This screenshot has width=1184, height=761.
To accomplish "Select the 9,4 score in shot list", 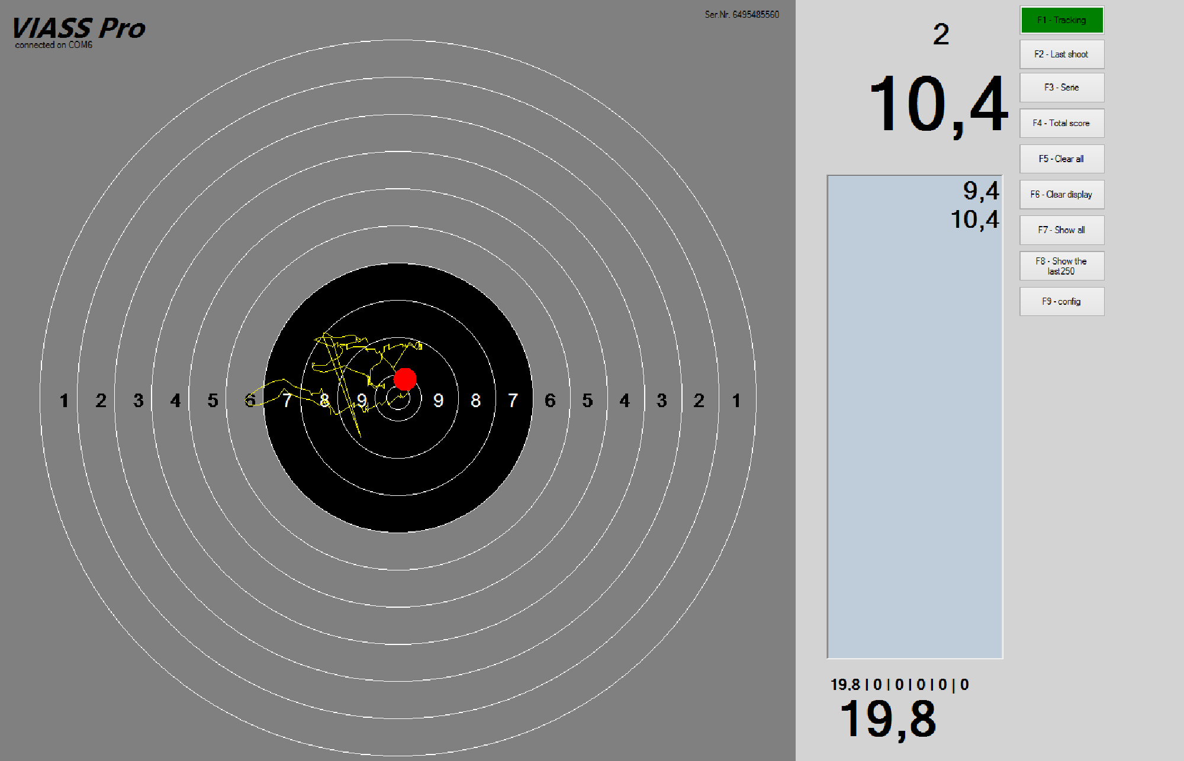I will click(980, 191).
